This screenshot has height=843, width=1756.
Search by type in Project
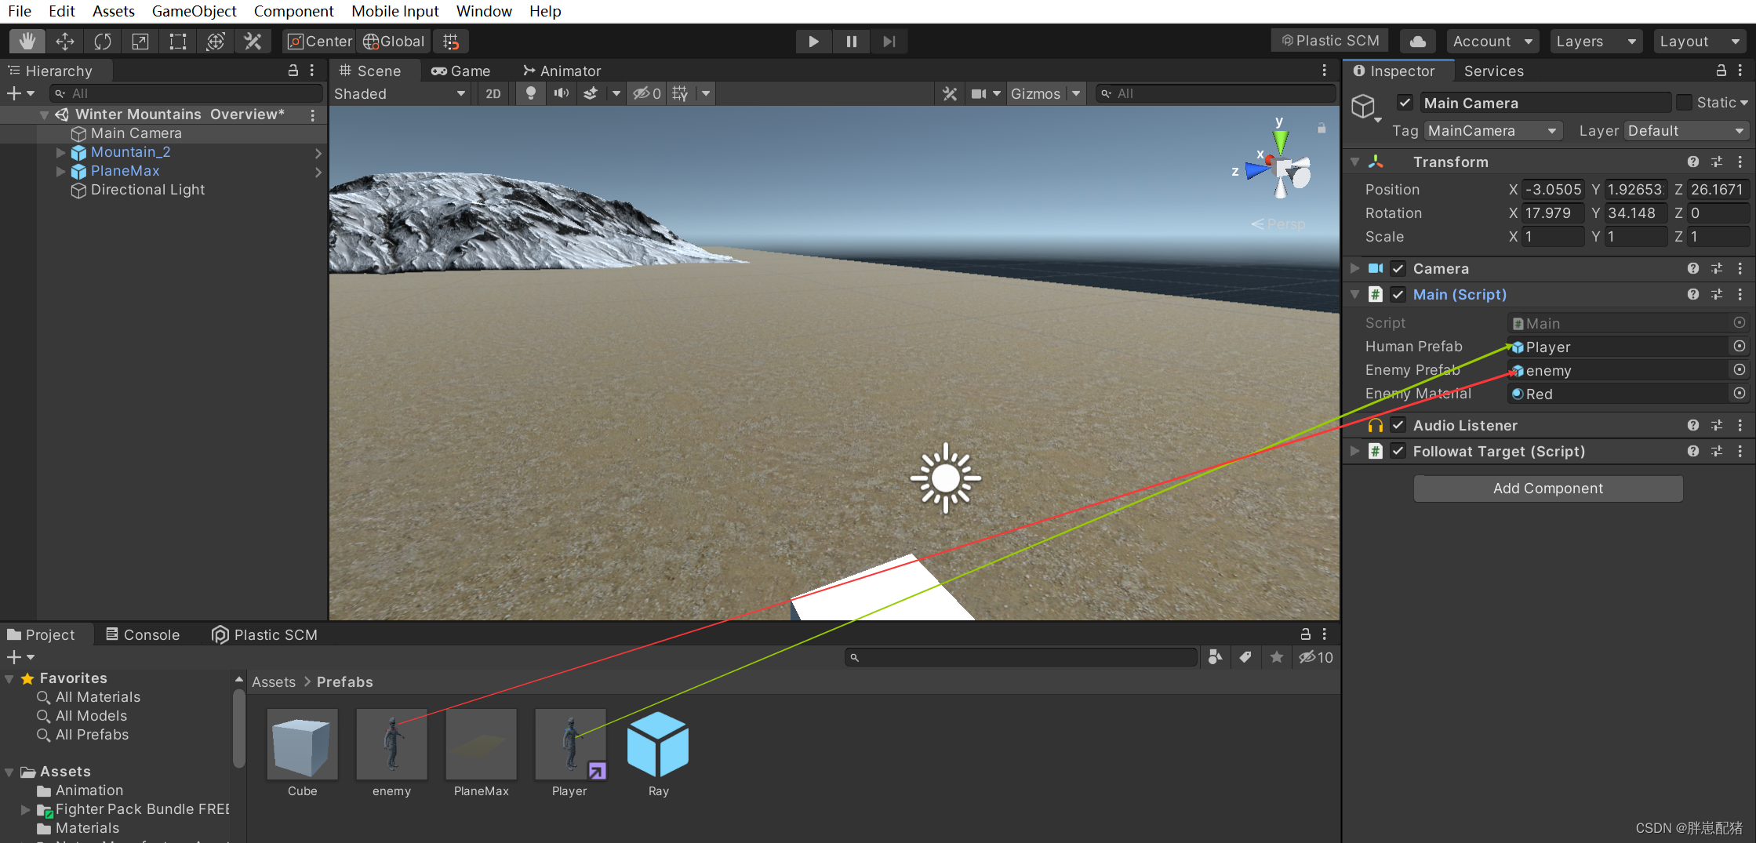coord(1215,657)
